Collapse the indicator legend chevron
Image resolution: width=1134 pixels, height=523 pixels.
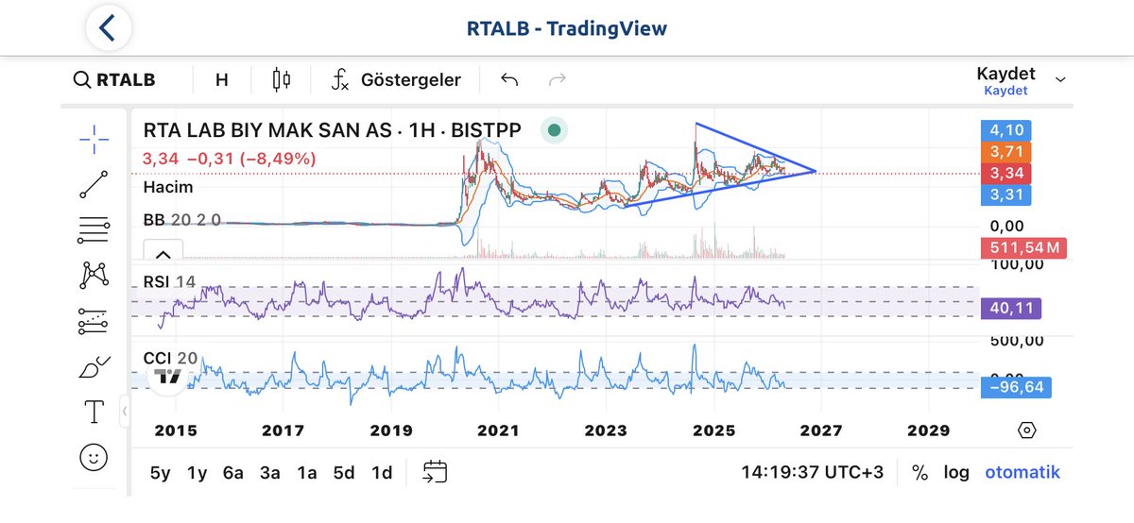coord(163,253)
